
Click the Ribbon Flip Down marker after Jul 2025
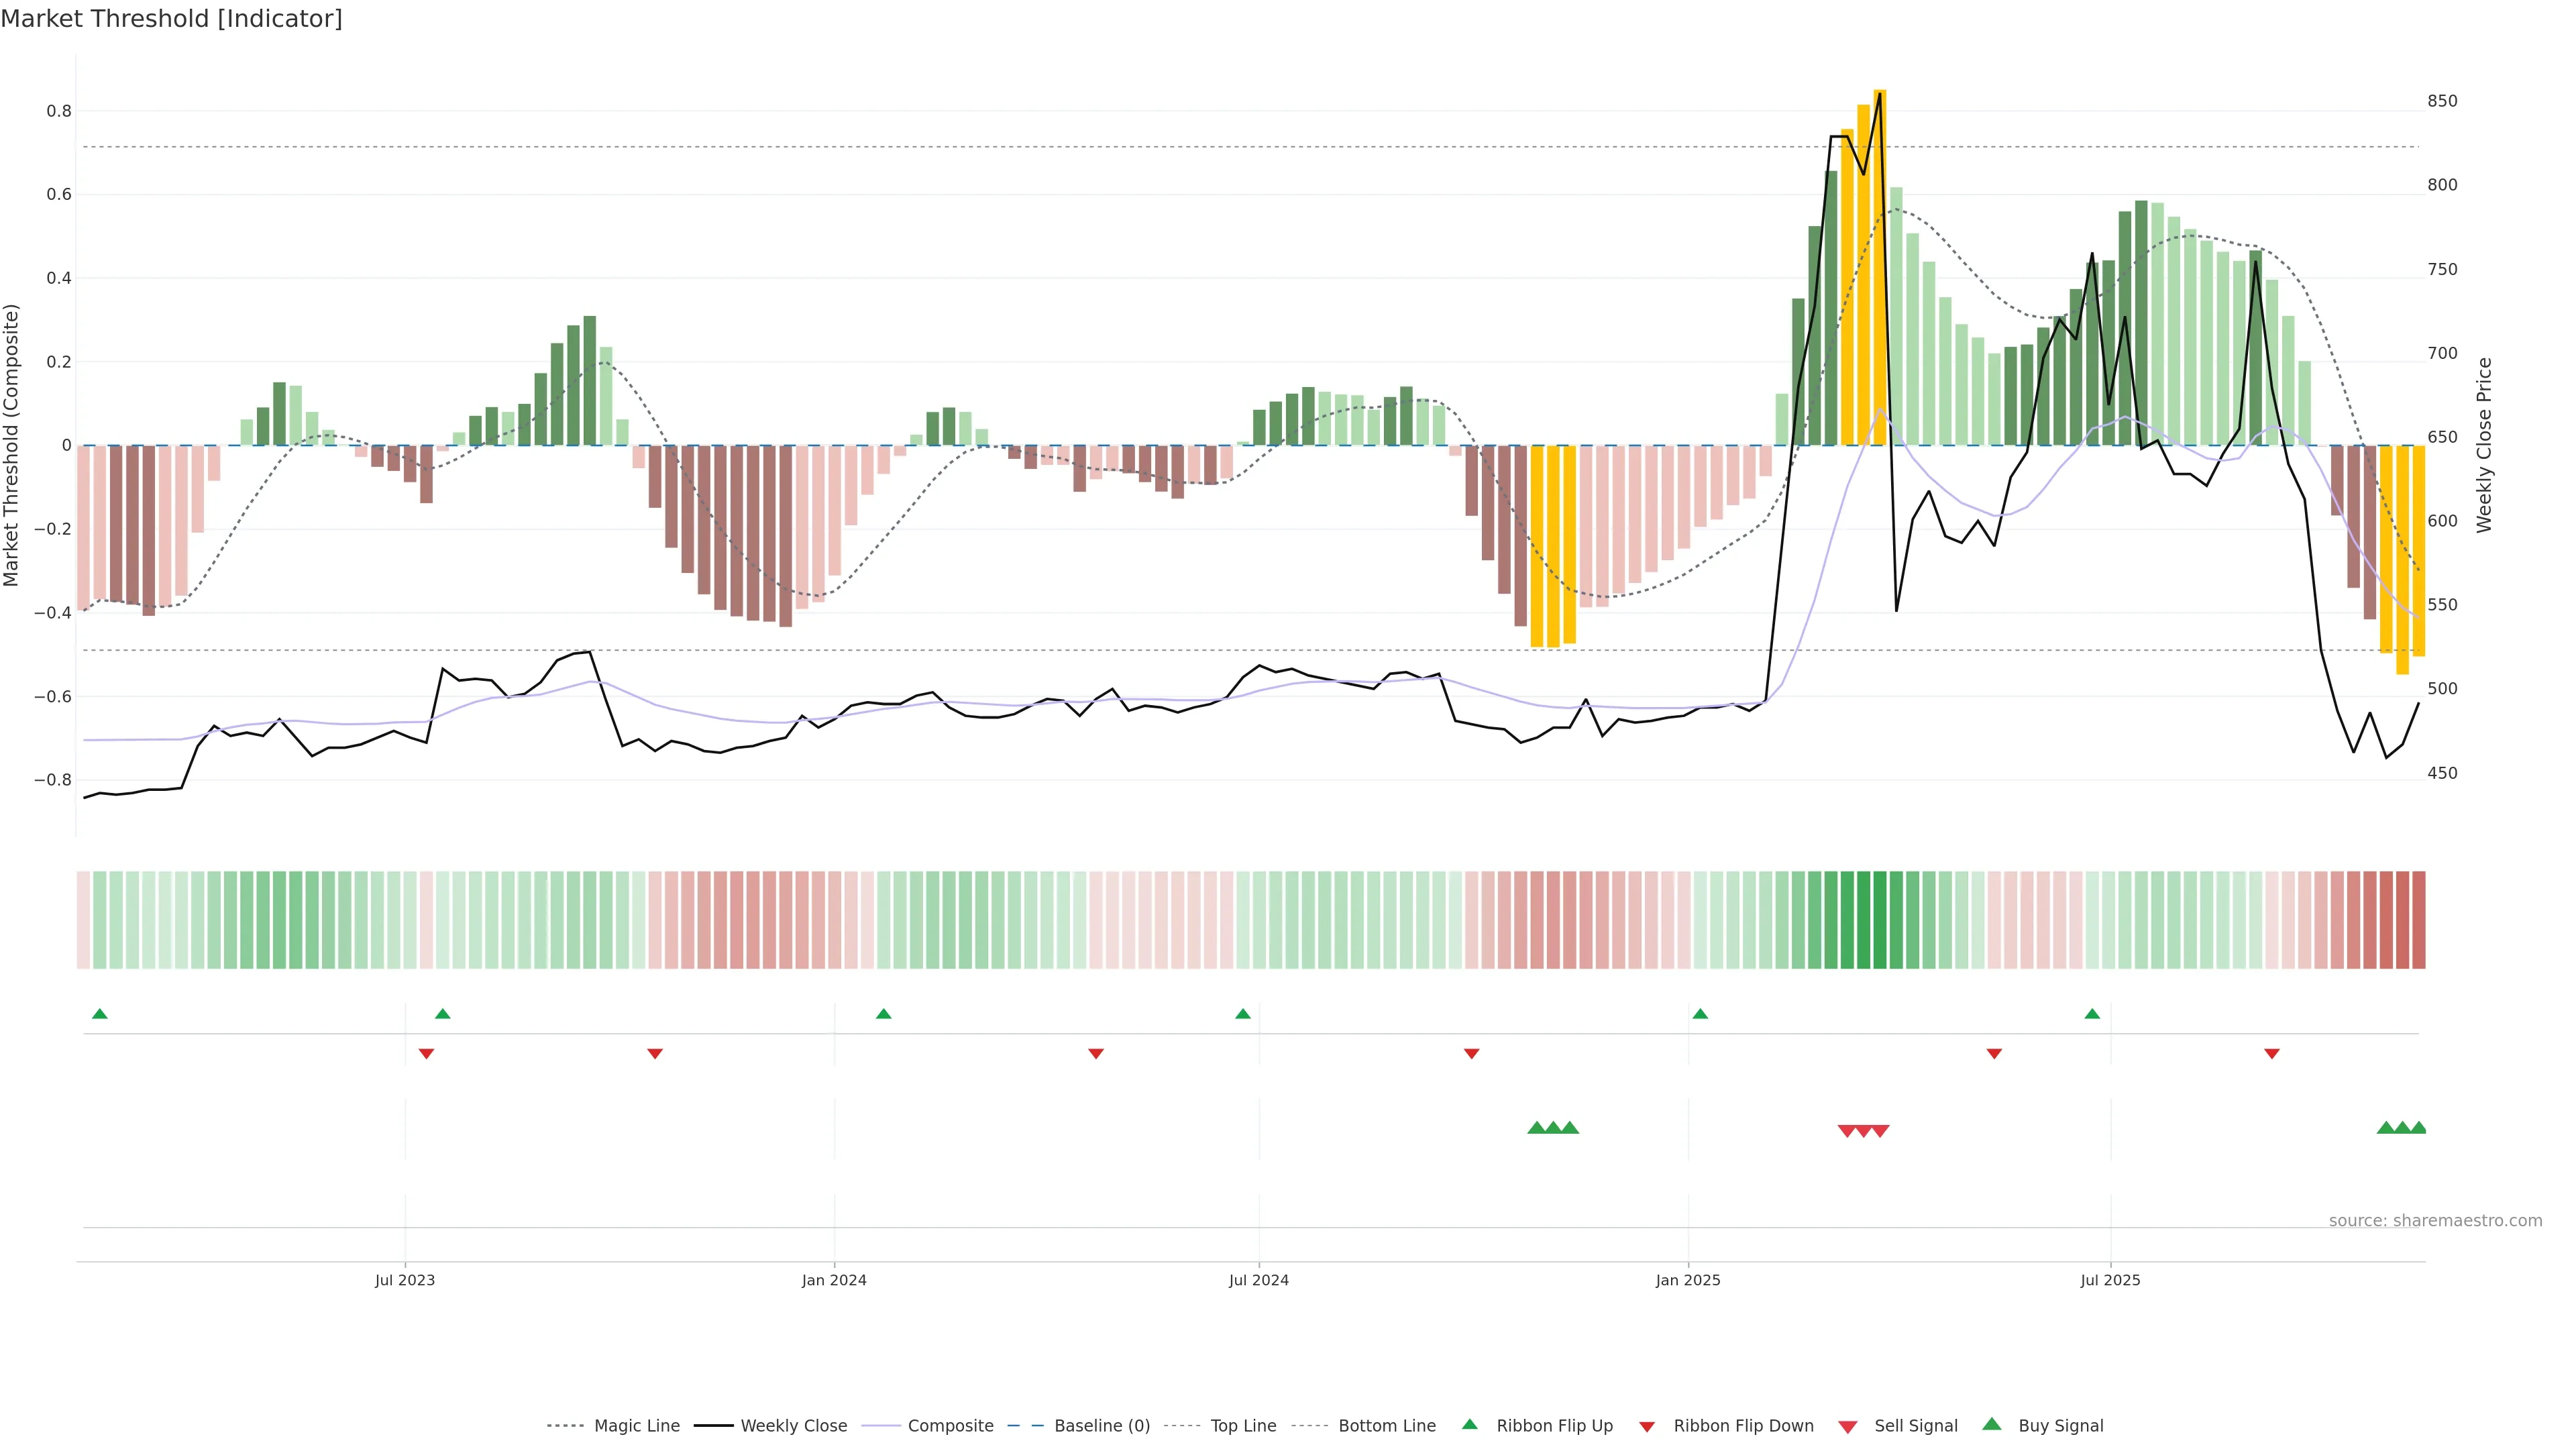[2272, 1054]
